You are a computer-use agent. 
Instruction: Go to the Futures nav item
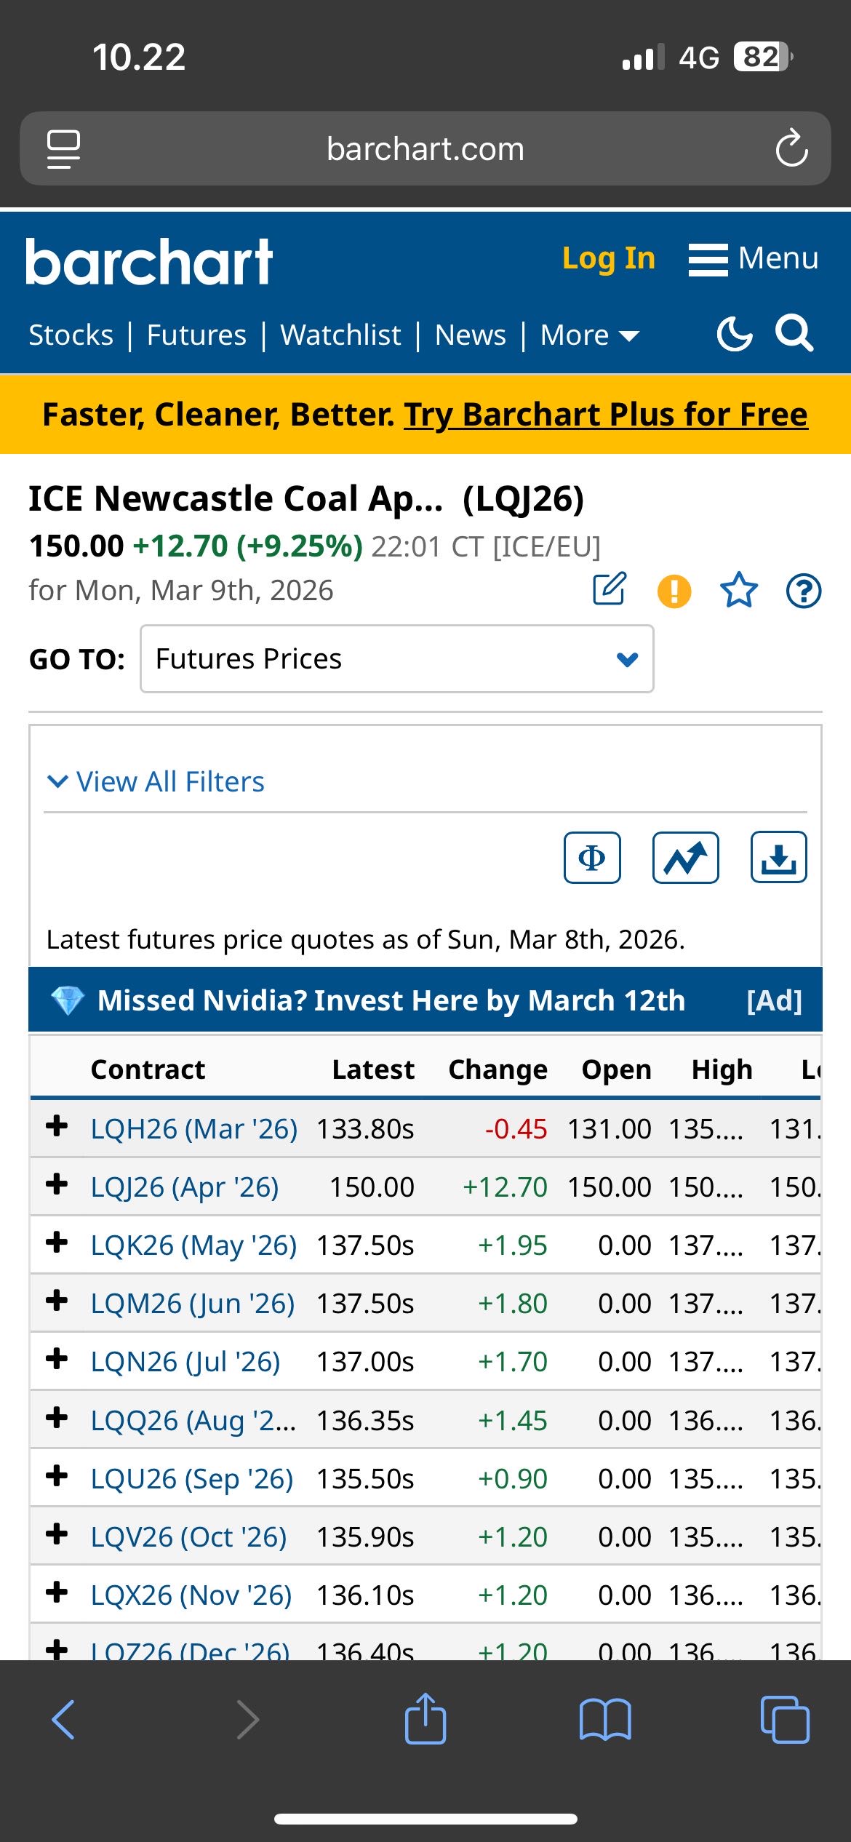pos(196,335)
